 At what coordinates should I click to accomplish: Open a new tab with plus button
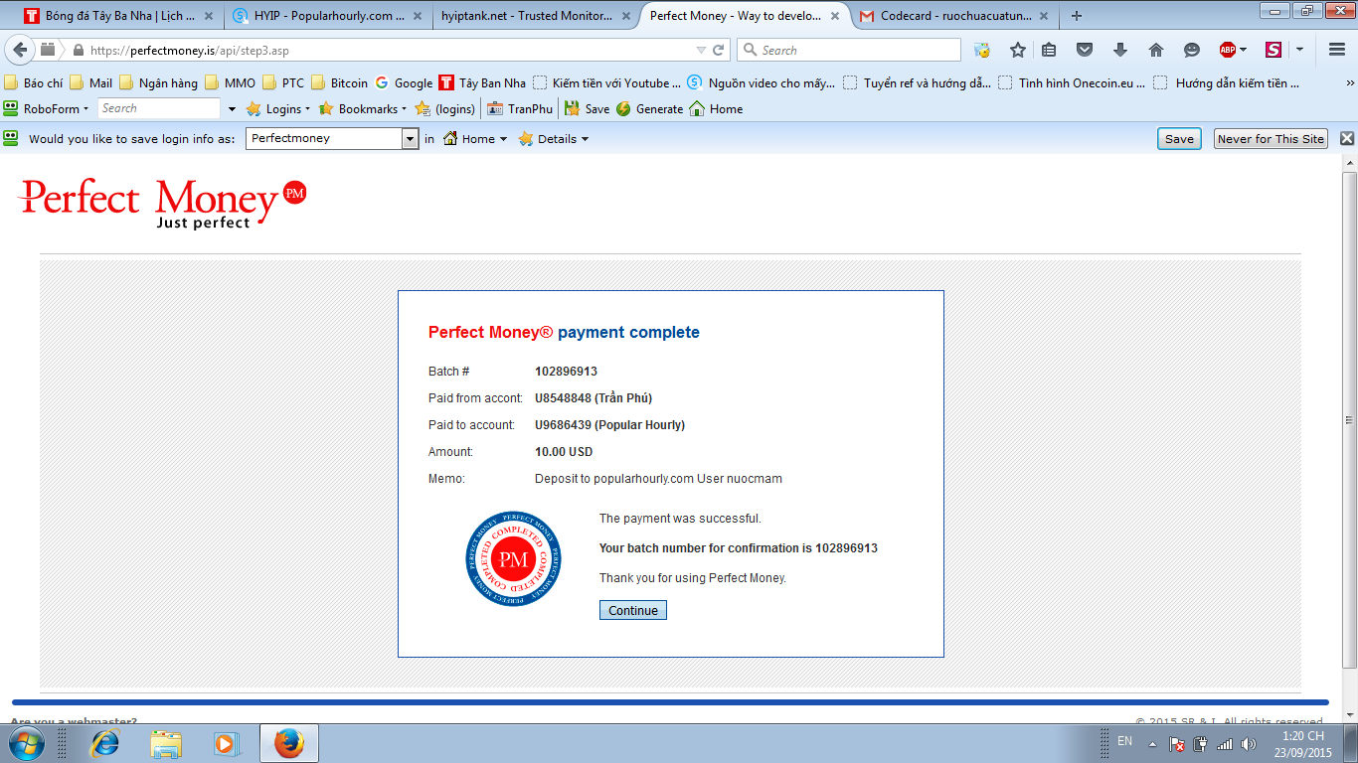point(1077,16)
